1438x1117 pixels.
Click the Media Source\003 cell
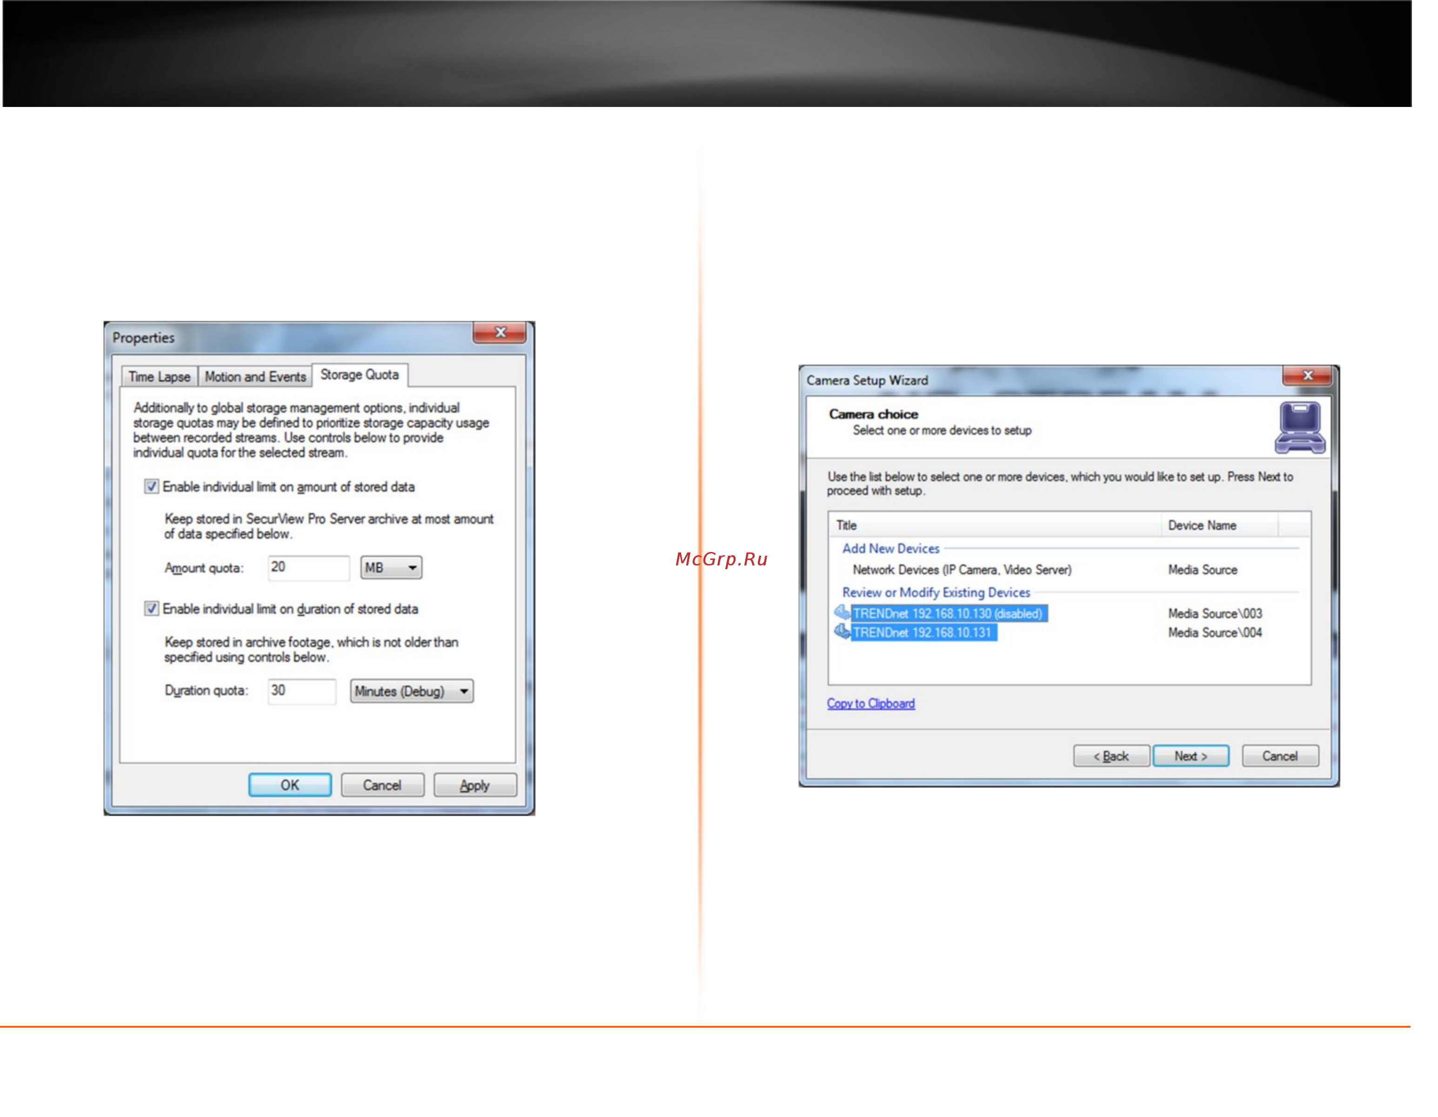[1215, 614]
